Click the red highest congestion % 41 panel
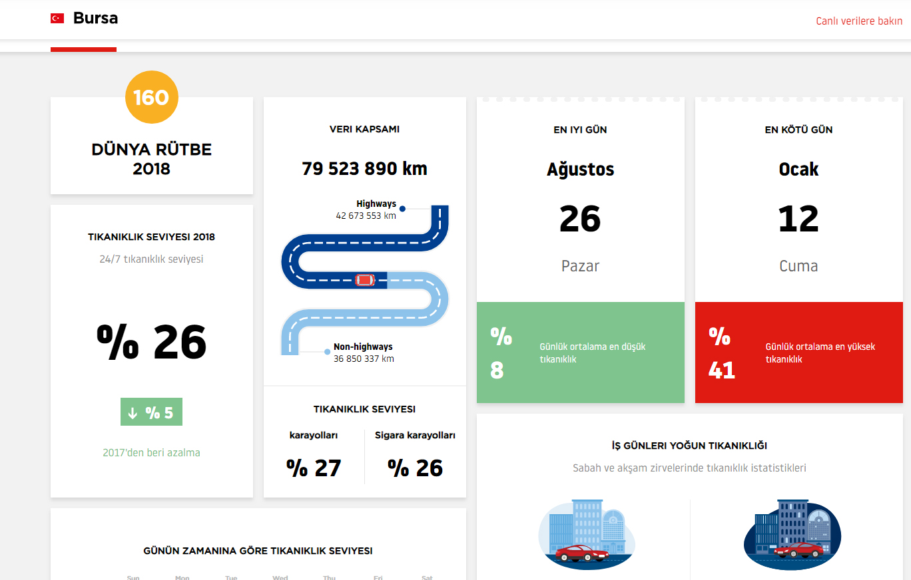This screenshot has width=911, height=580. (798, 353)
